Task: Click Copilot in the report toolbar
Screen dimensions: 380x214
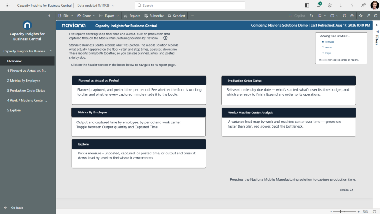Action: point(297,16)
